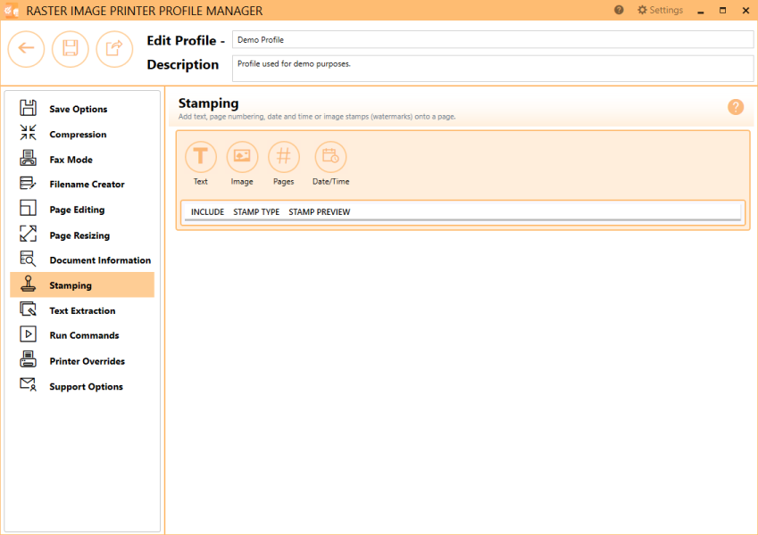
Task: Open Filename Creator section
Action: click(x=82, y=184)
